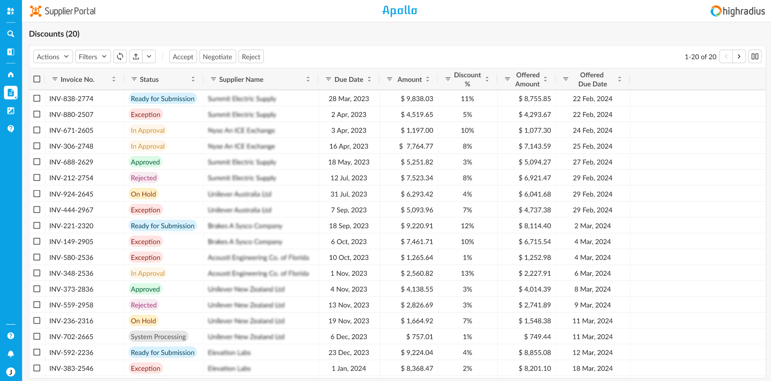Click amount $ 9,838.03
This screenshot has width=771, height=381.
[x=417, y=98]
